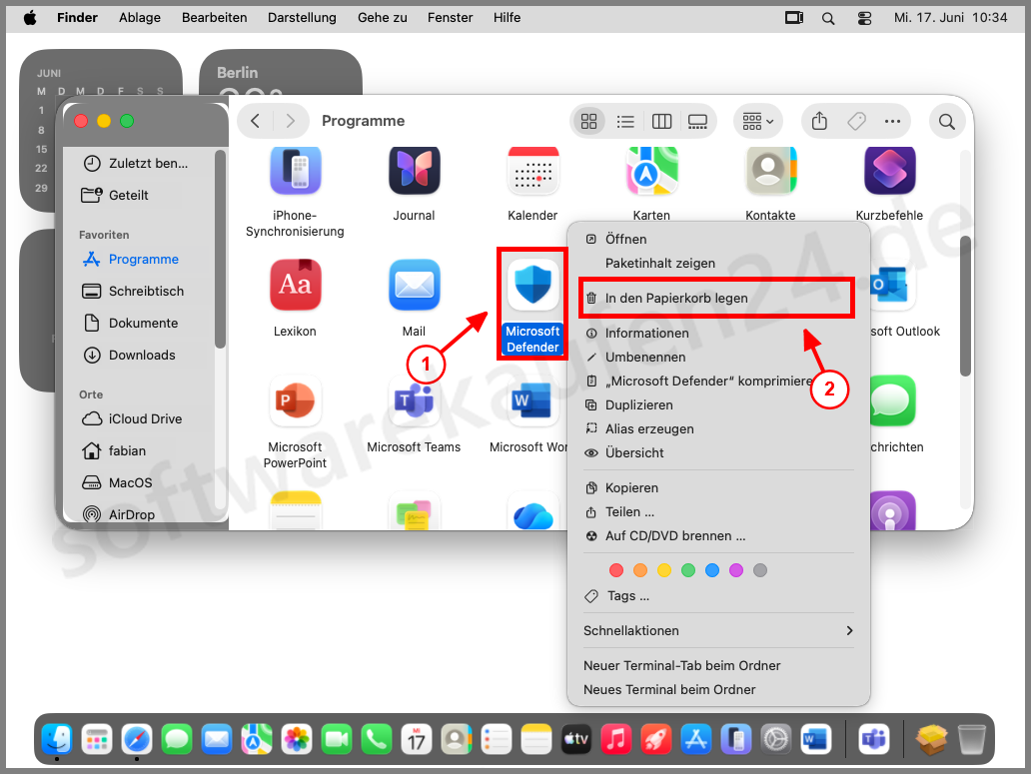1031x774 pixels.
Task: Click the main Finder content scrollbar
Action: coord(965,307)
